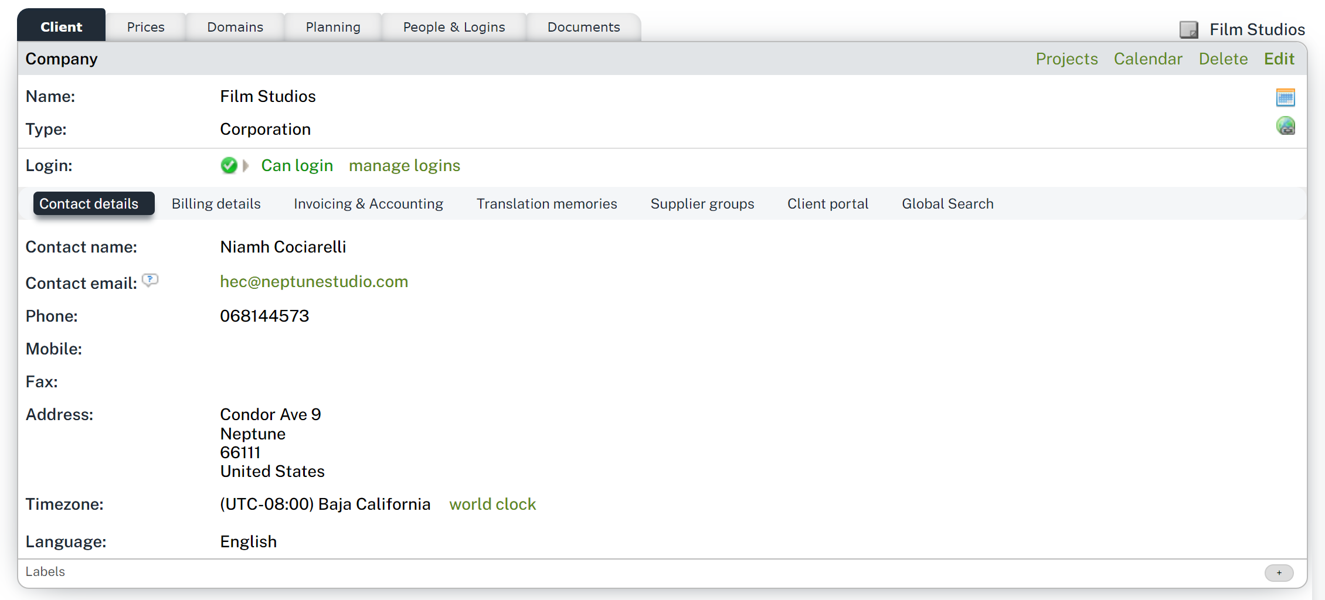Select the Billing details sub-tab
The width and height of the screenshot is (1325, 600).
pos(216,203)
